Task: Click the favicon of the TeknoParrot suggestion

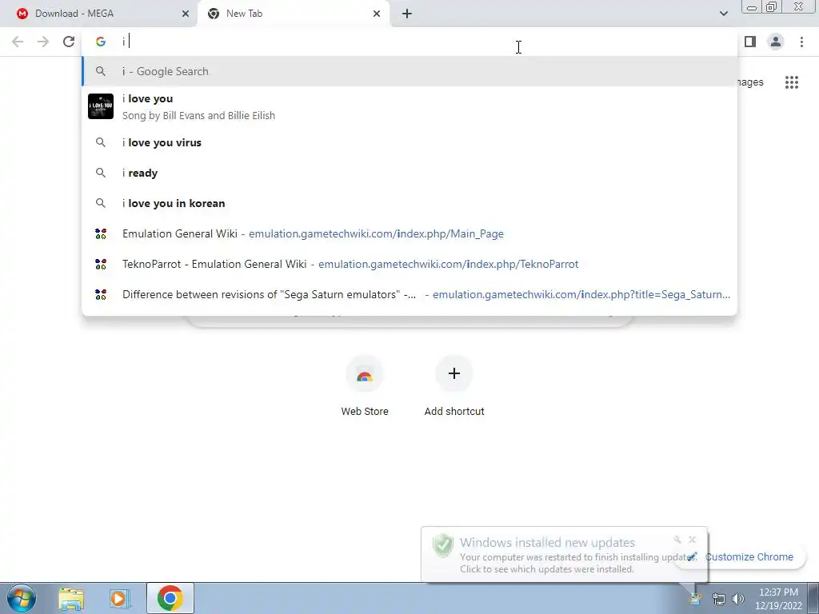Action: (101, 264)
